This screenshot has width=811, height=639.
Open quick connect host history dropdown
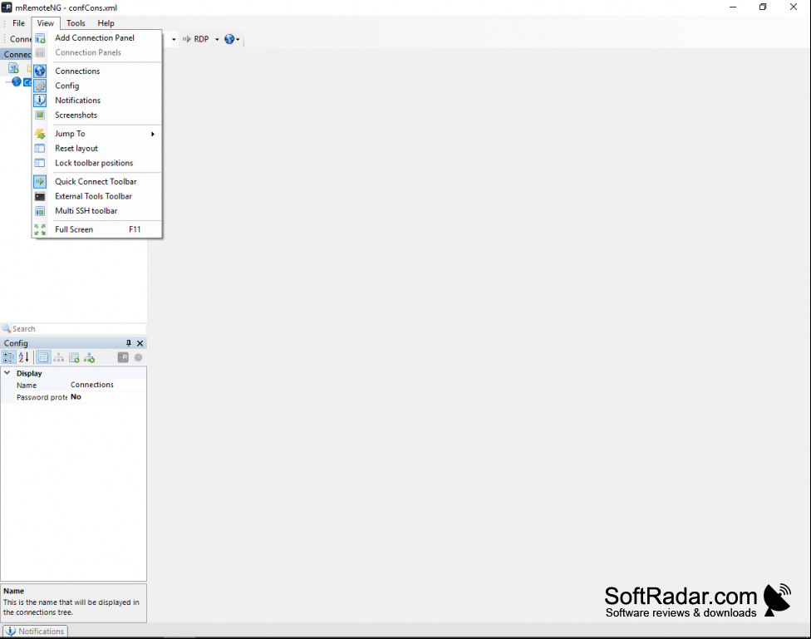(x=174, y=39)
